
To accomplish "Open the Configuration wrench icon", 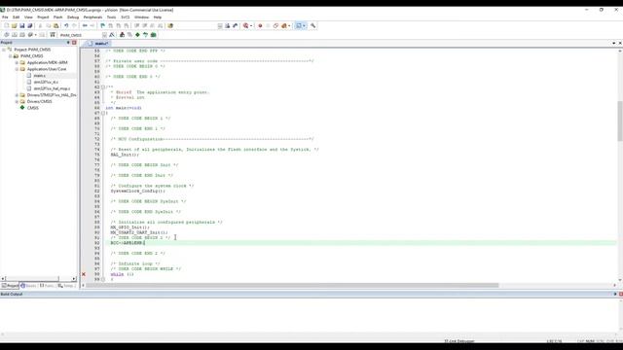I will coord(313,26).
